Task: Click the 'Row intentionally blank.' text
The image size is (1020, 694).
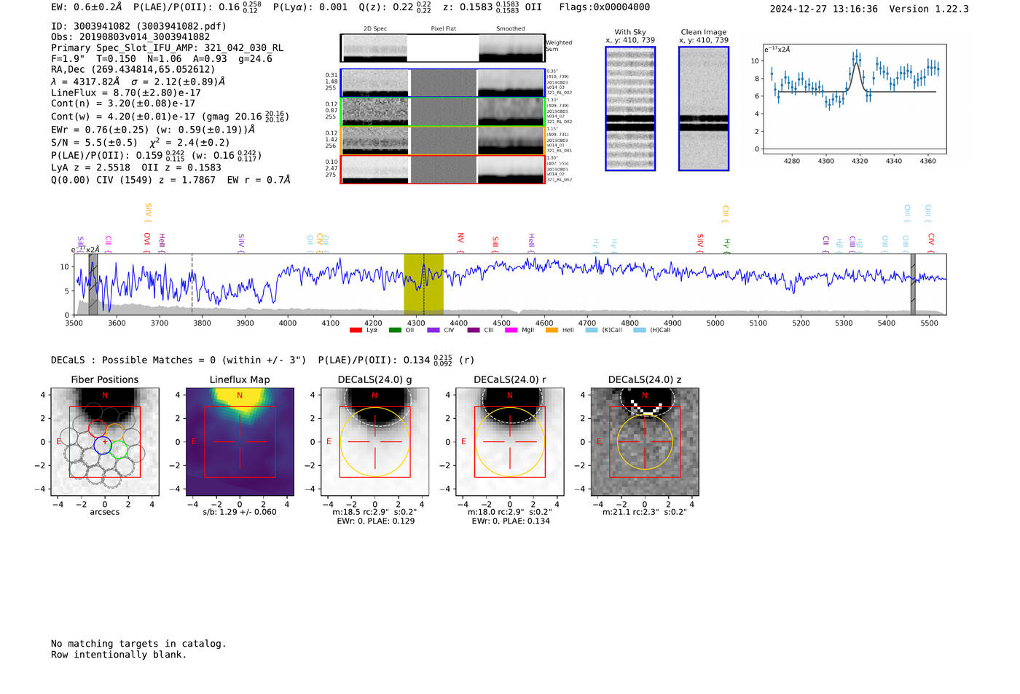Action: (x=119, y=655)
